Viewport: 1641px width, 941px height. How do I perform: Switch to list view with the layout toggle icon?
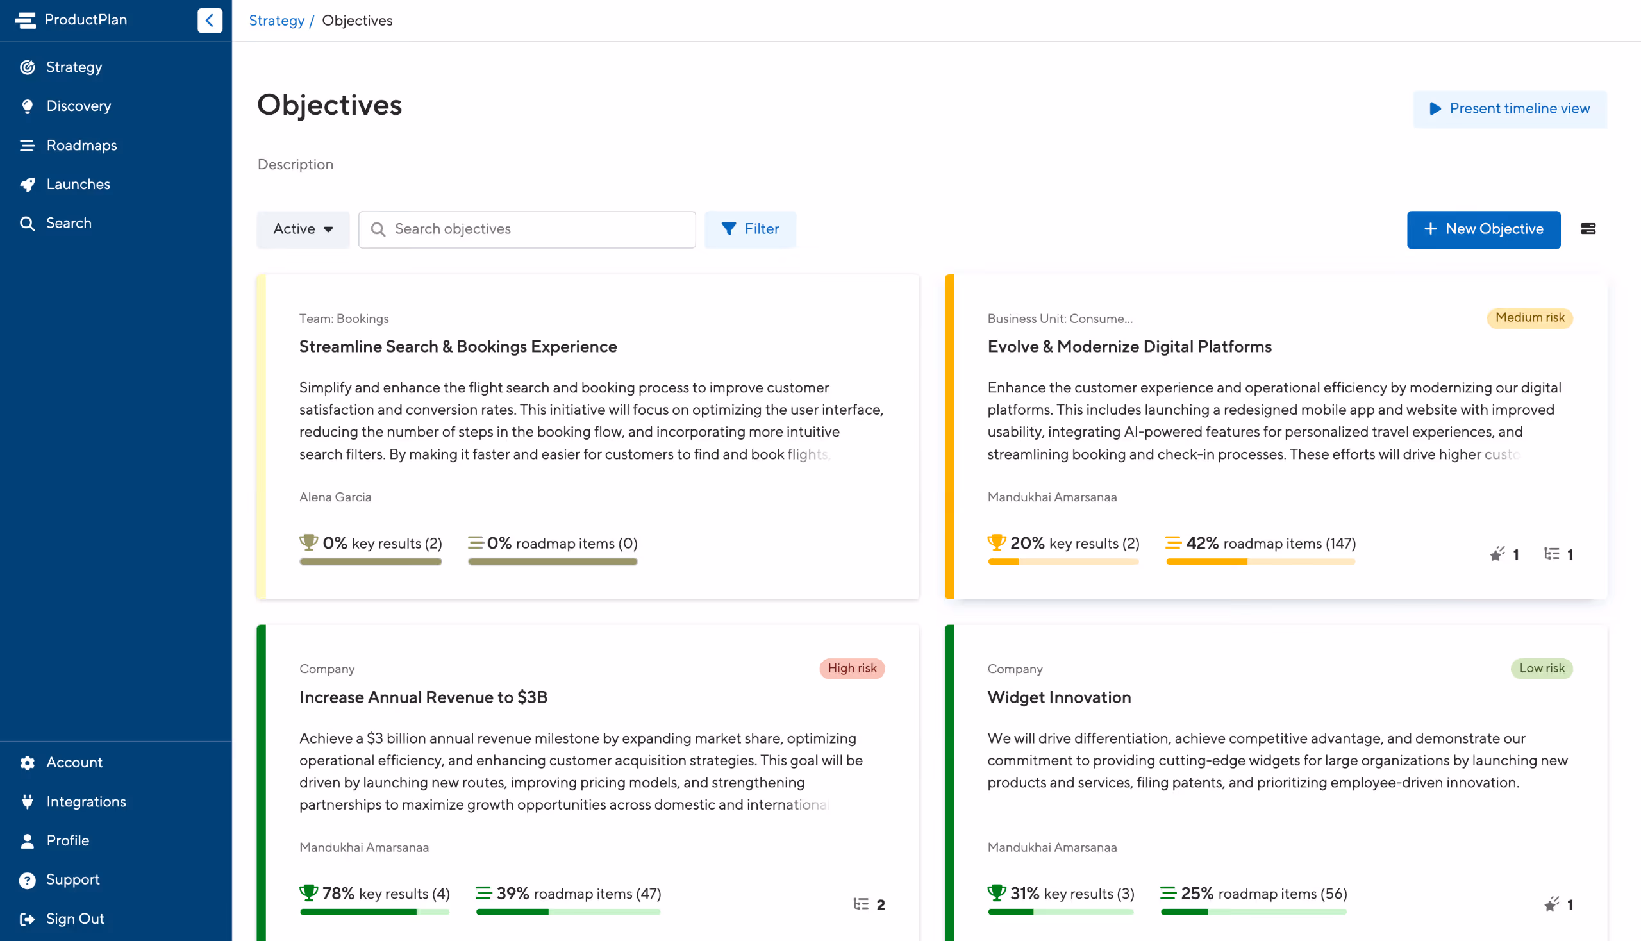[1588, 229]
